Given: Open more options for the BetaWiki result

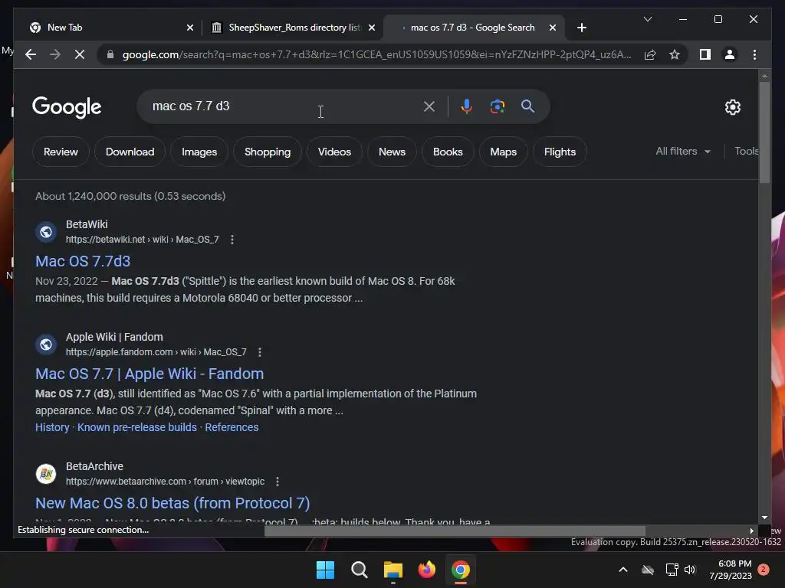Looking at the screenshot, I should 232,240.
